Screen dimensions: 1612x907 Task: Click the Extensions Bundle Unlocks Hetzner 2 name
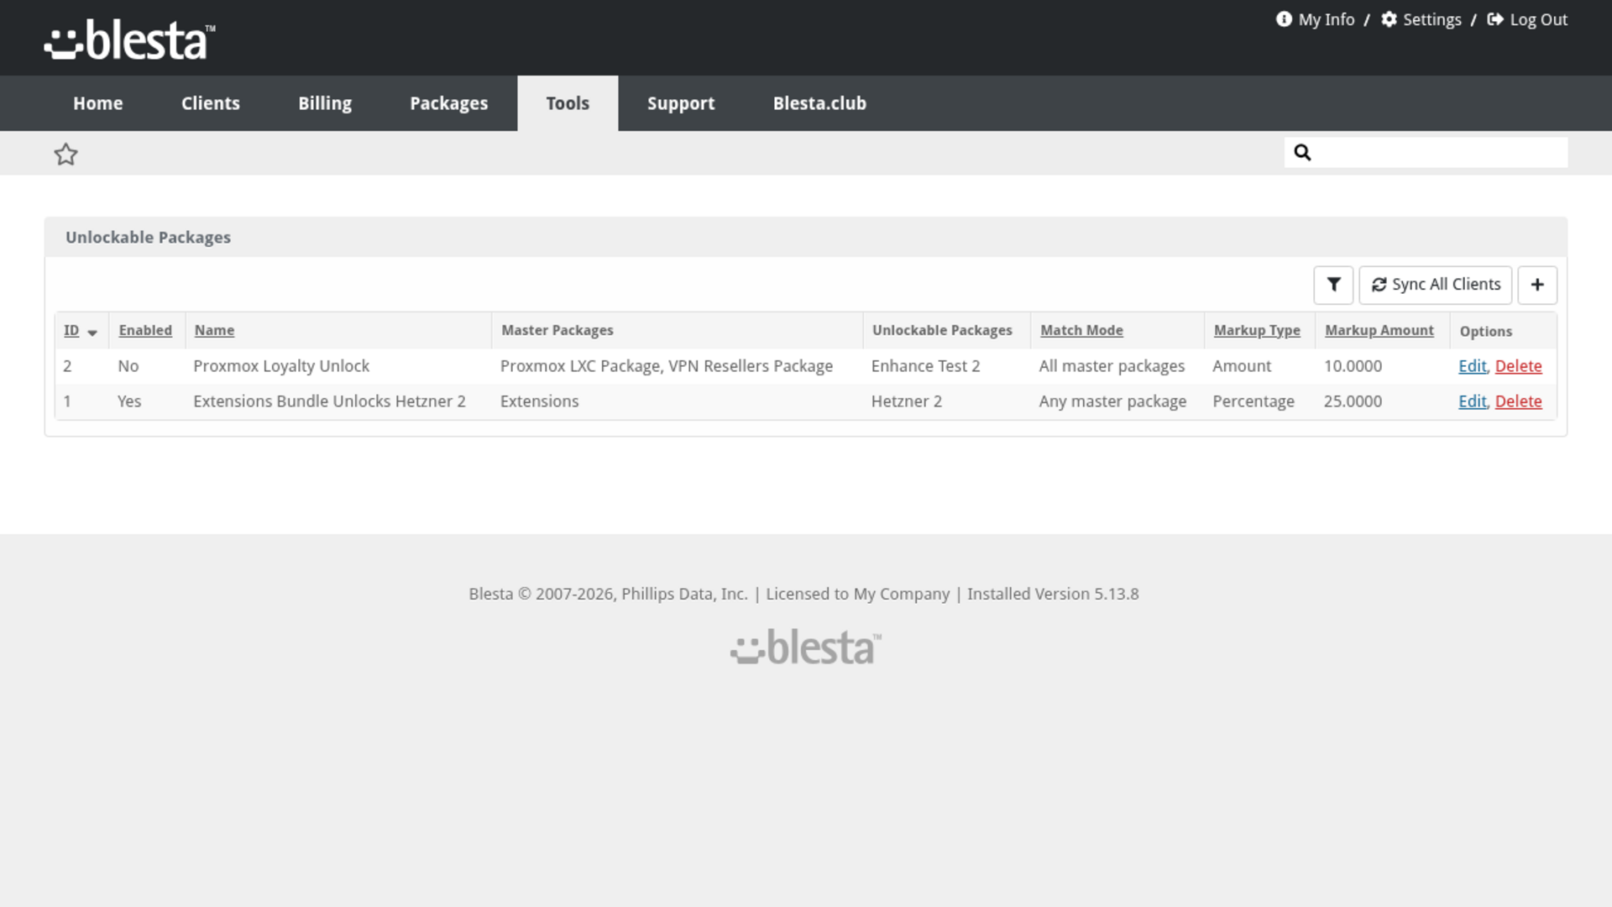coord(329,401)
